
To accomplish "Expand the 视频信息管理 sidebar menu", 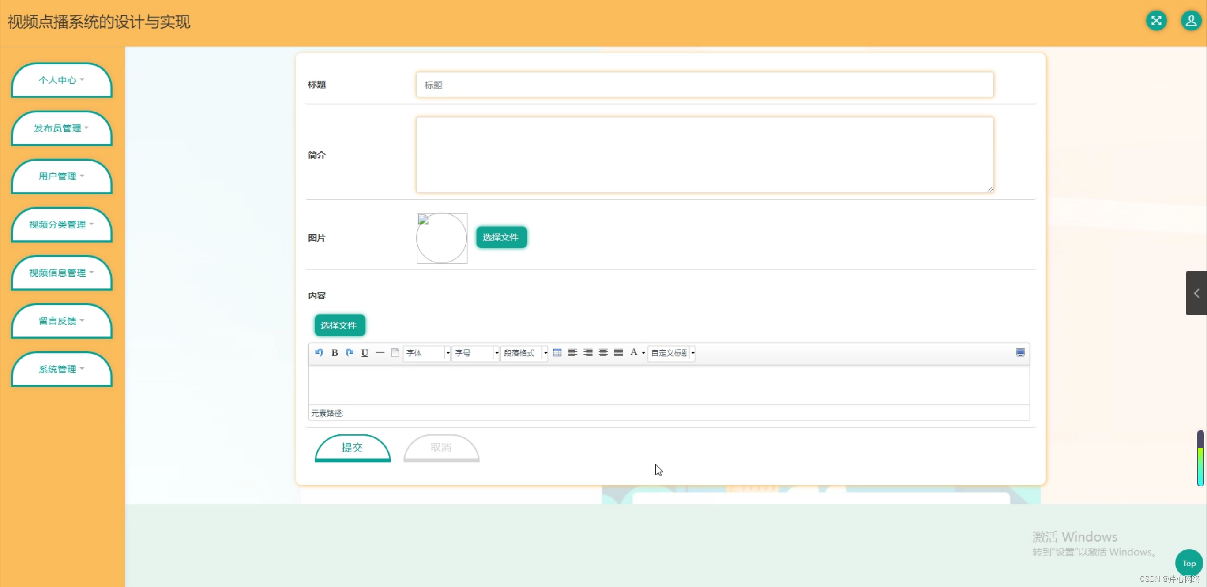I will click(x=61, y=273).
